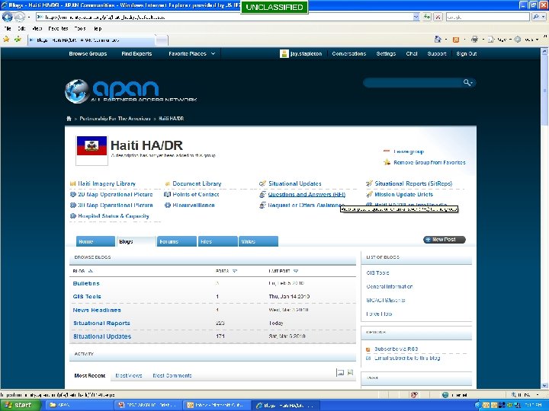Open the Situational Reports blog
The image size is (549, 411).
point(101,323)
